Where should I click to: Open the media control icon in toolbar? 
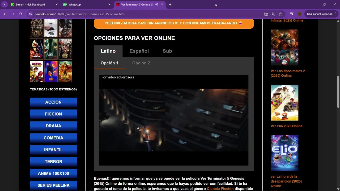point(292,14)
